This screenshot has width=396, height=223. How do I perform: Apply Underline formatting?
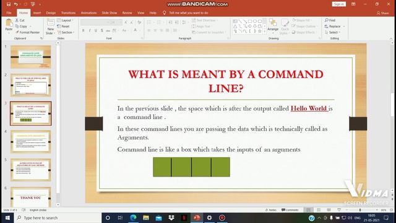pyautogui.click(x=96, y=30)
